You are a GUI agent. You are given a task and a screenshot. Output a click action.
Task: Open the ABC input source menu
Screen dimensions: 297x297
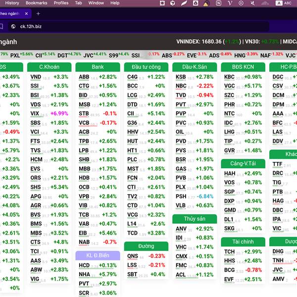284,3
